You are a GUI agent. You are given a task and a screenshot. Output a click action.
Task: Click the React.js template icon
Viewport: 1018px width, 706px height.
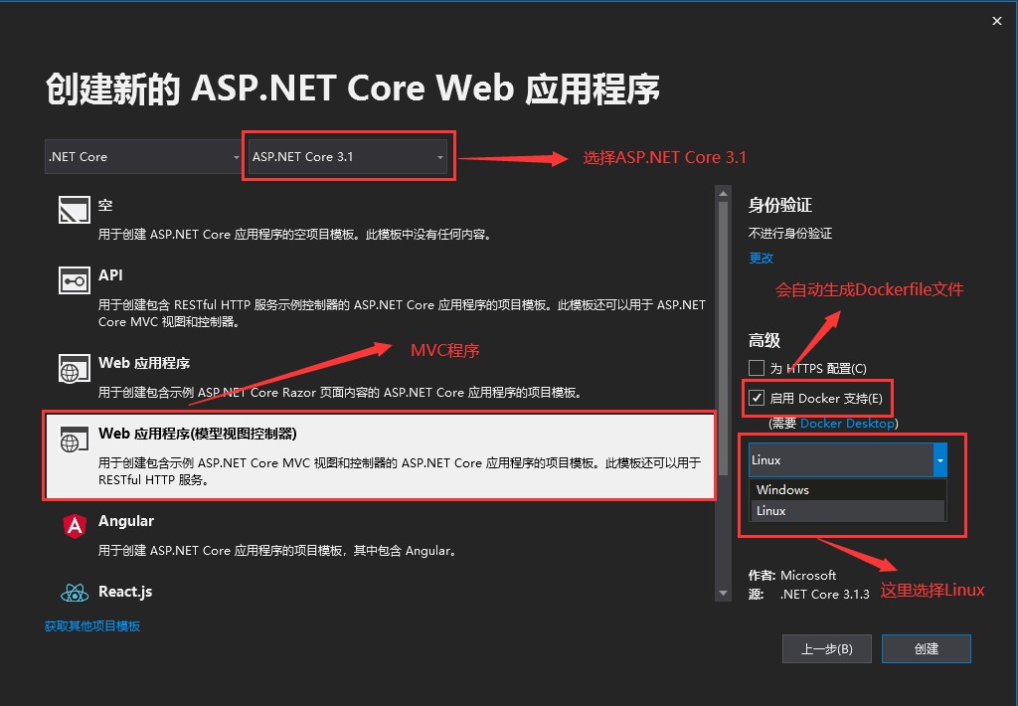click(x=74, y=593)
